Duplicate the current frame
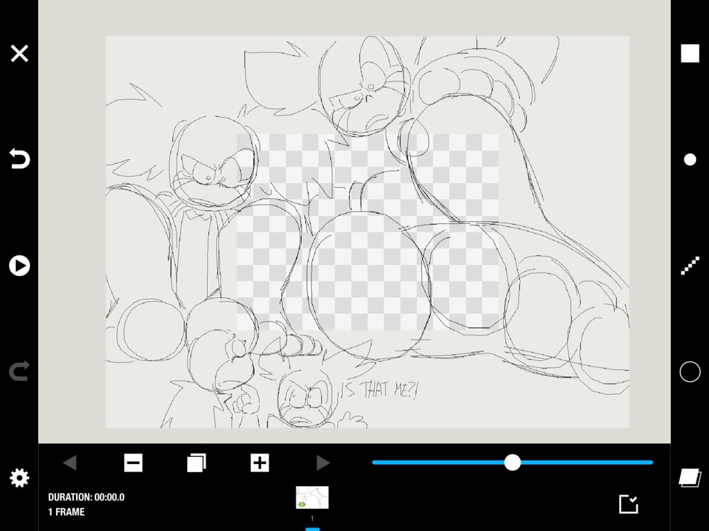This screenshot has width=709, height=531. click(196, 463)
